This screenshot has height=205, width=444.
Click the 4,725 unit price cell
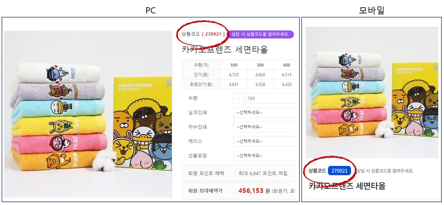pyautogui.click(x=234, y=75)
